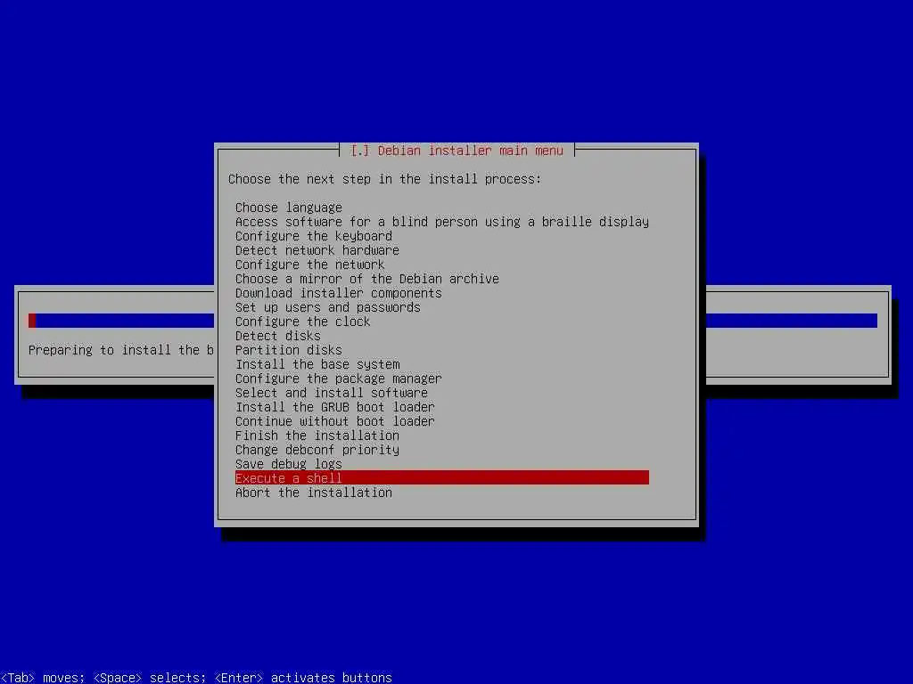Select Install the base system
The width and height of the screenshot is (913, 684).
pyautogui.click(x=442, y=364)
